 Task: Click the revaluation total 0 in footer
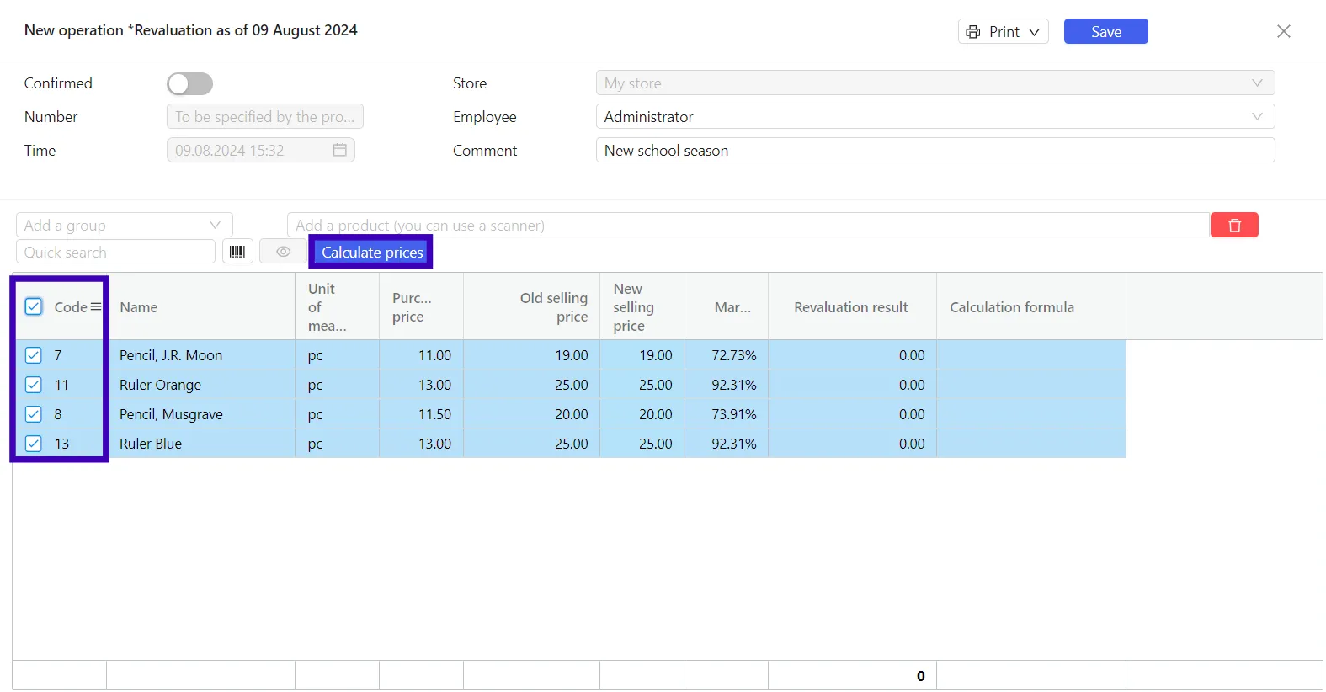click(x=920, y=676)
